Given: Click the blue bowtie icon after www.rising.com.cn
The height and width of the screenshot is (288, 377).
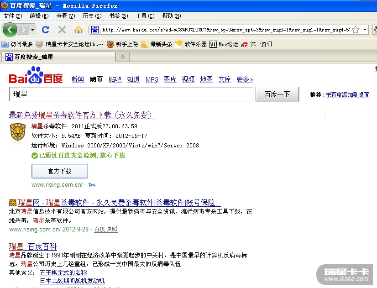Looking at the screenshot, I should (92, 185).
